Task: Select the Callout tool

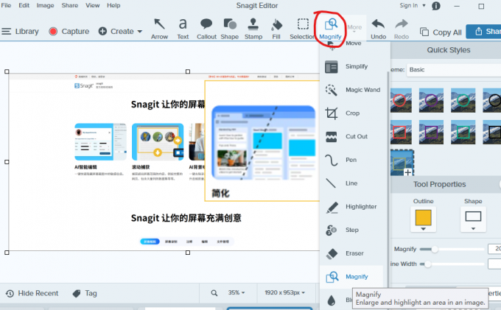Action: click(x=206, y=29)
